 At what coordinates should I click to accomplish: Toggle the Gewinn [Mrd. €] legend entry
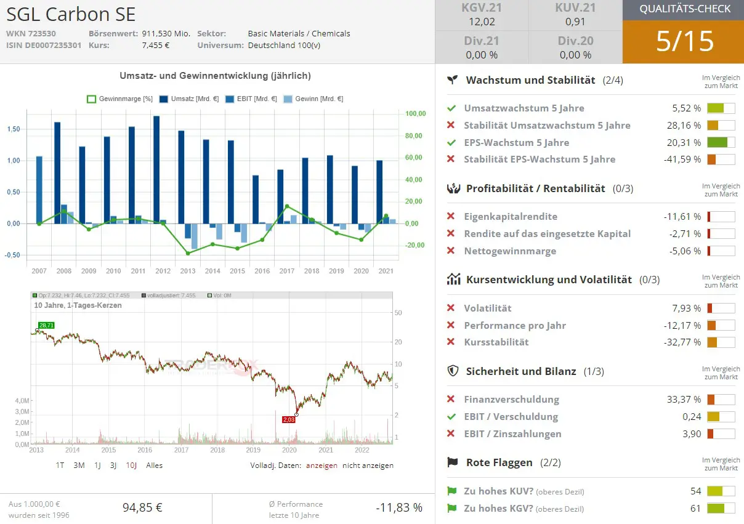pyautogui.click(x=313, y=99)
